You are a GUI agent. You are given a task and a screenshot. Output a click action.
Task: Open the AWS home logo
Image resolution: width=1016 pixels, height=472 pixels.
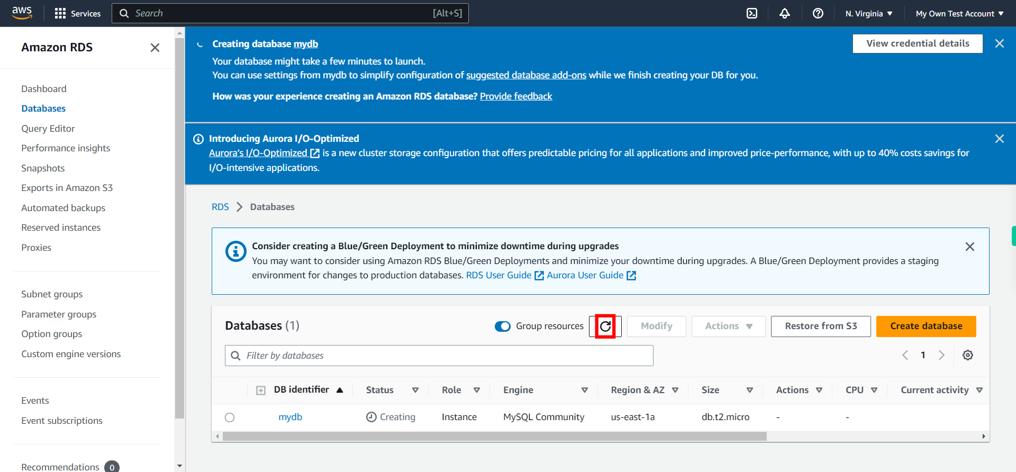coord(22,13)
